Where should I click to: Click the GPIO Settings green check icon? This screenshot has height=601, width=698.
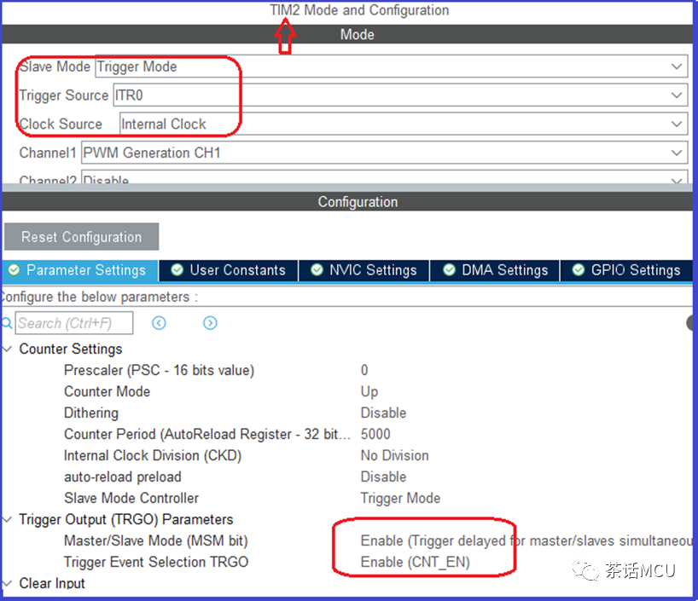point(579,270)
